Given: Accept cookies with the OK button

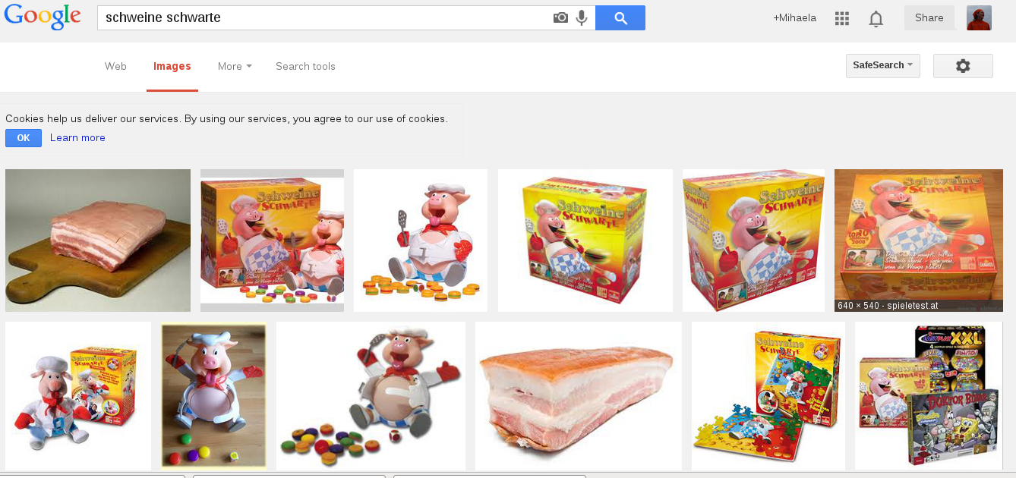Looking at the screenshot, I should click(24, 138).
